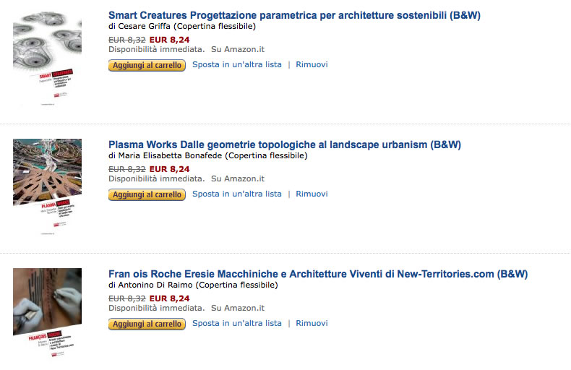Screen dimensions: 571x370
Task: Remove Plasma Works from the list
Action: (x=312, y=194)
